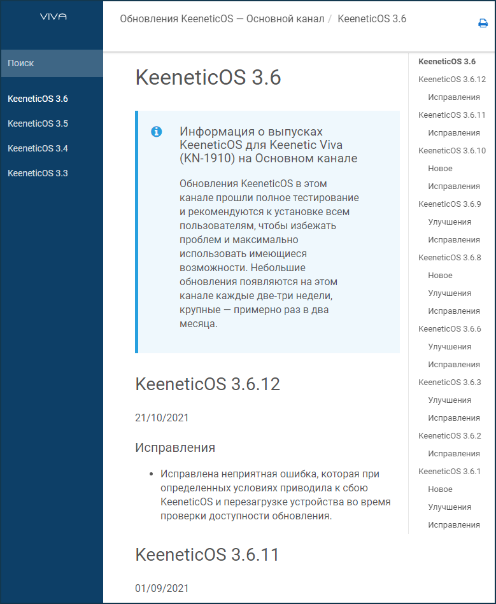496x604 pixels.
Task: Jump to KeeneticOS 3.6.9 in contents
Action: coord(450,204)
